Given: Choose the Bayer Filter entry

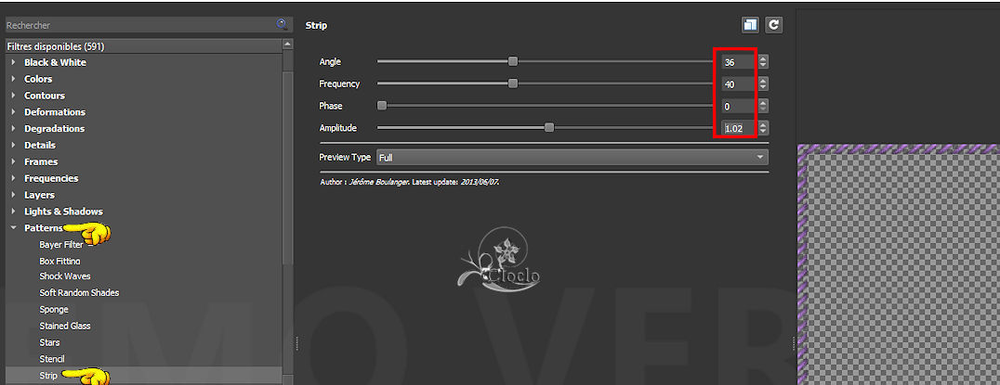Looking at the screenshot, I should [x=60, y=245].
